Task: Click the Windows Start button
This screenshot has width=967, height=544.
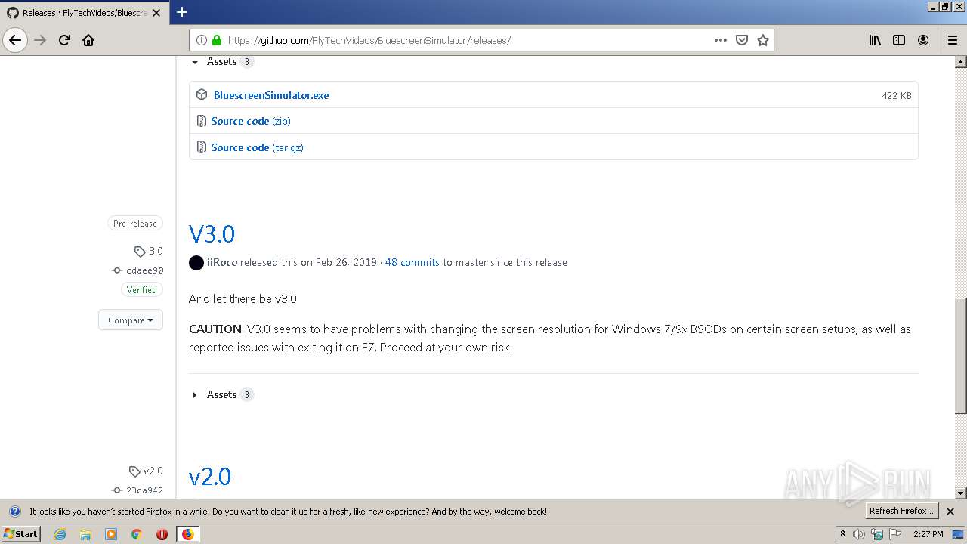Action: tap(21, 534)
